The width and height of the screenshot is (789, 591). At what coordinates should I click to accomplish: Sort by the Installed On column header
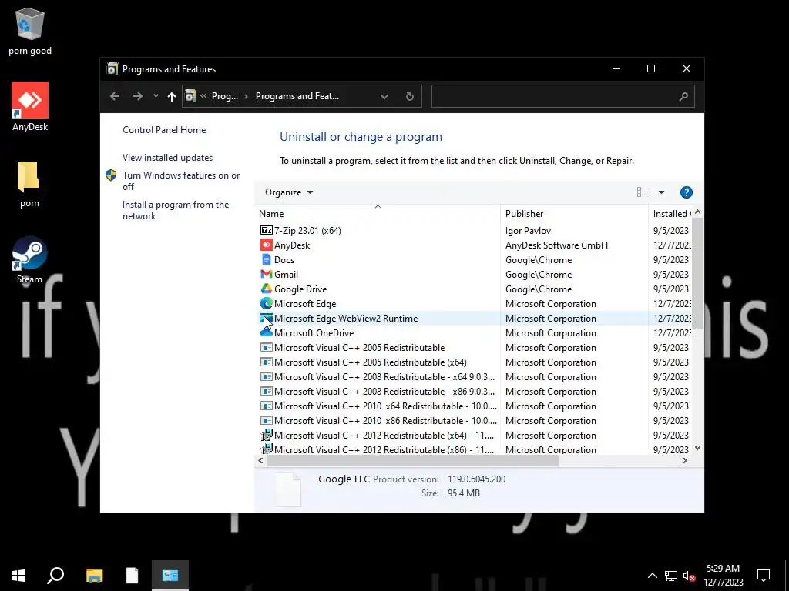point(671,214)
